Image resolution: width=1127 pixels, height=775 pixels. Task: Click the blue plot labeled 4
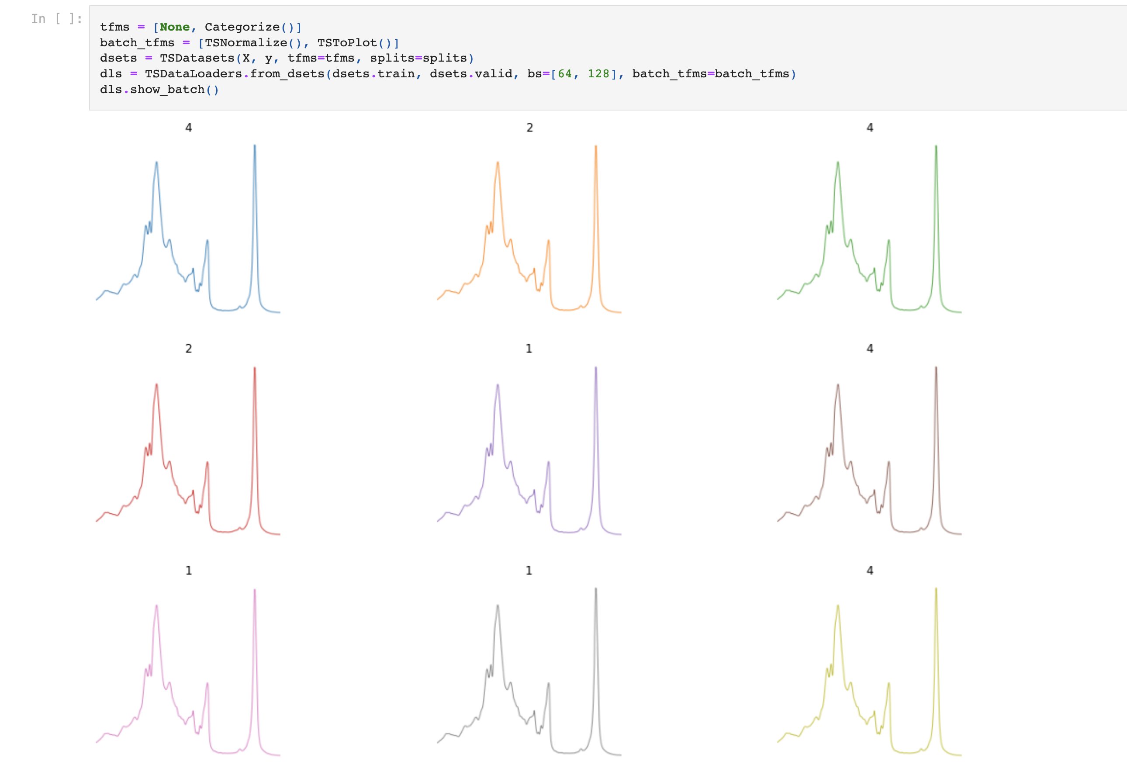(188, 228)
